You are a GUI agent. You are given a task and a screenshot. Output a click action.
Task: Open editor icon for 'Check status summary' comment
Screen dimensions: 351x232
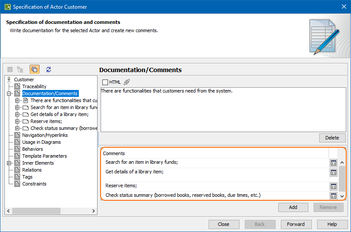coord(333,196)
